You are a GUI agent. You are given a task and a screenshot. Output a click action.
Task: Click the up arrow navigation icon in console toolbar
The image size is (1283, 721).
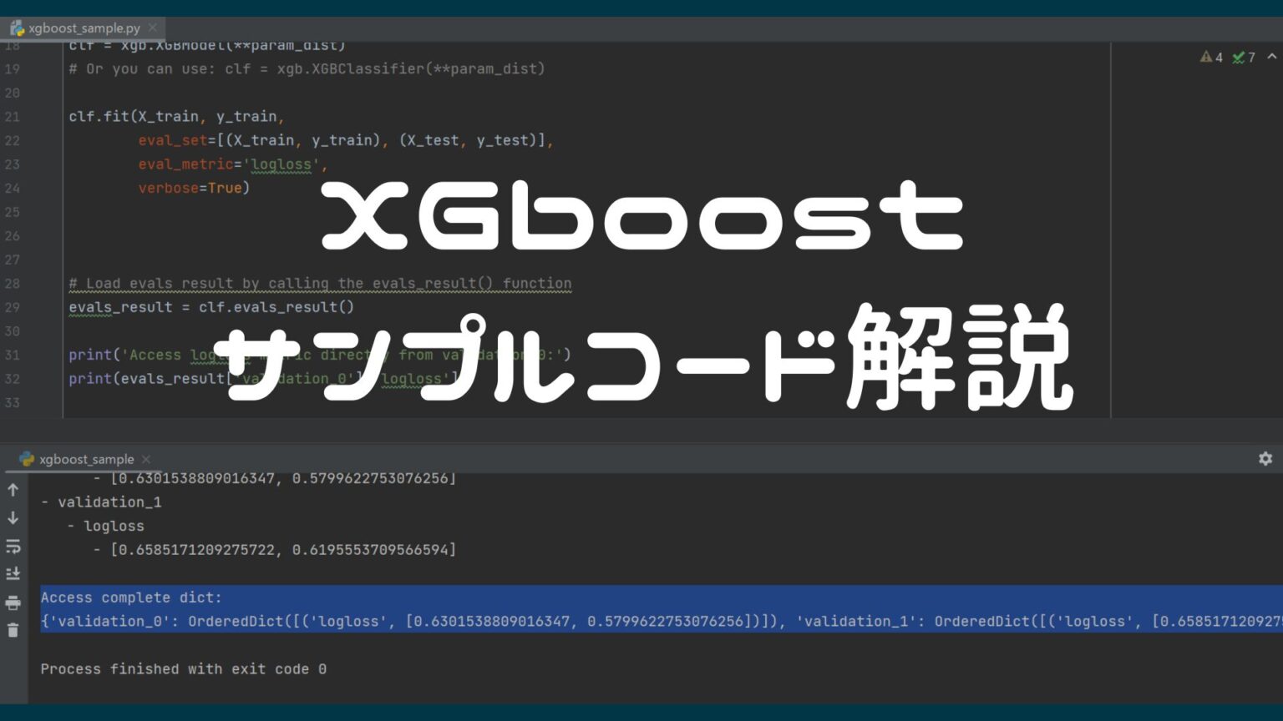tap(13, 490)
